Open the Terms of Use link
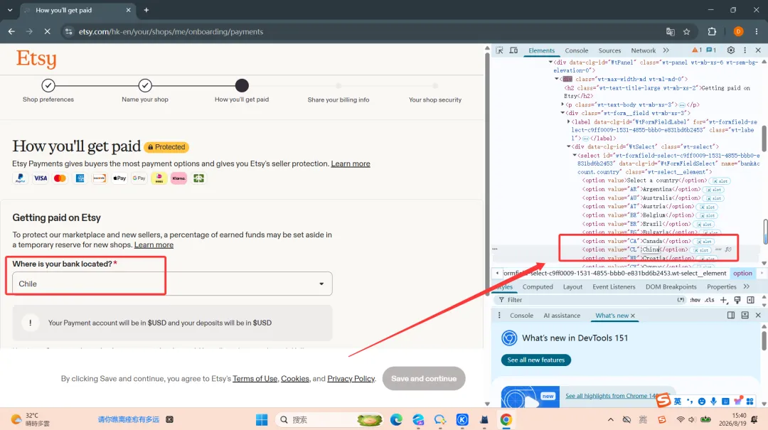 coord(255,379)
